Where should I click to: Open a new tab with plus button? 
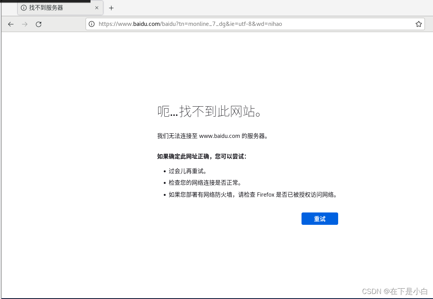coord(111,8)
